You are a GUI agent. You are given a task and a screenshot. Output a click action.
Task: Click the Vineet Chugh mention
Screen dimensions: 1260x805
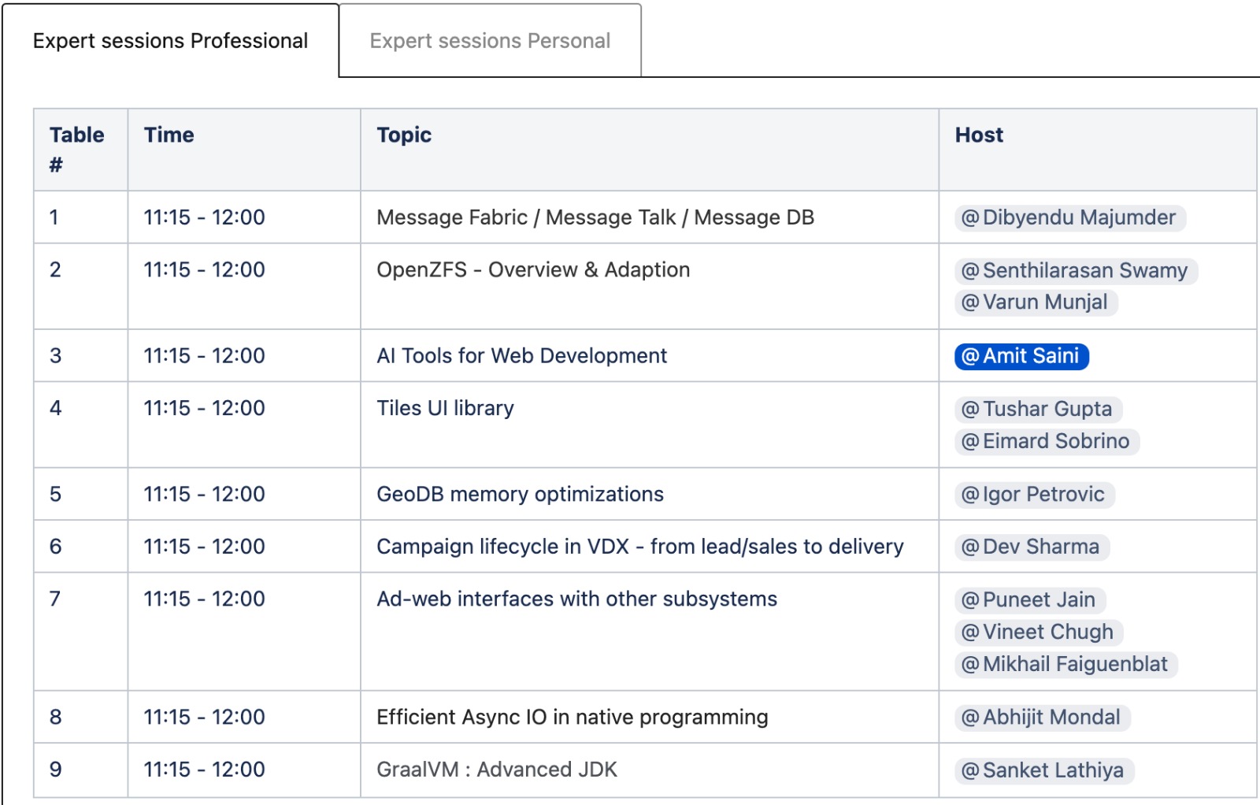pyautogui.click(x=1039, y=632)
